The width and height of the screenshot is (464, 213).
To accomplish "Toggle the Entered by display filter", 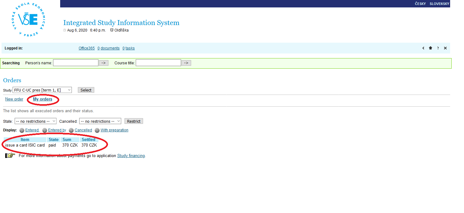I will coord(45,130).
